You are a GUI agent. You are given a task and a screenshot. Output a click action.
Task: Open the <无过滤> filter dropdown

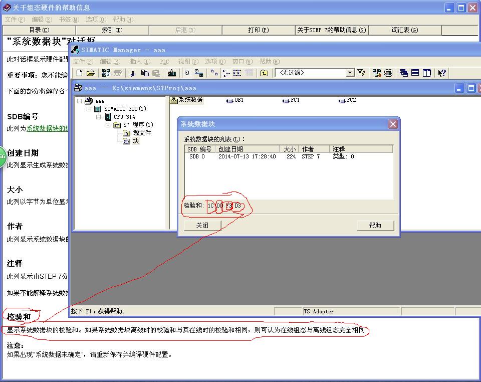tap(350, 73)
